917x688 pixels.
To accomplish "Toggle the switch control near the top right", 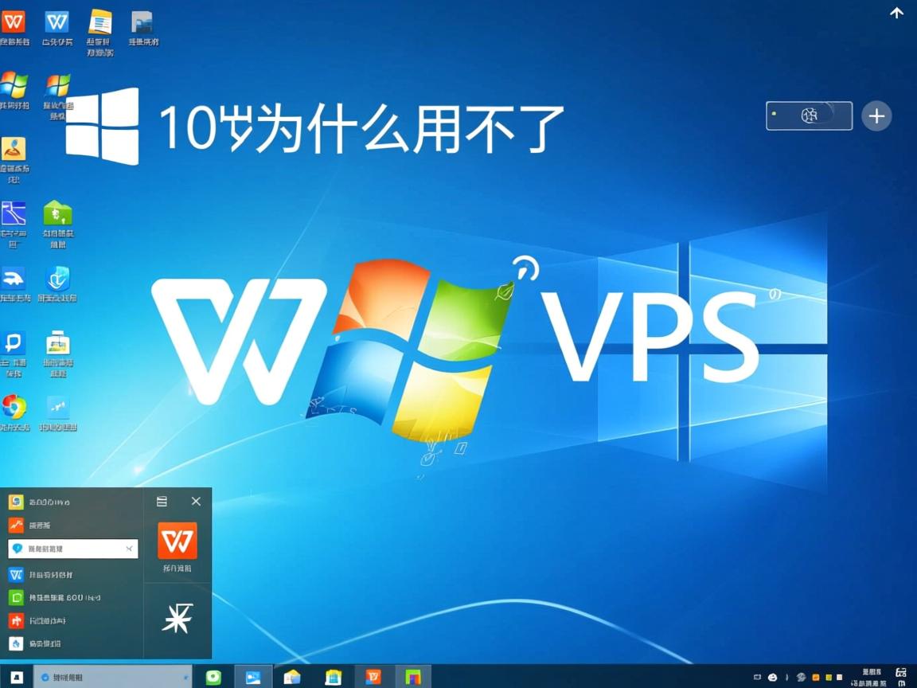I will point(809,115).
